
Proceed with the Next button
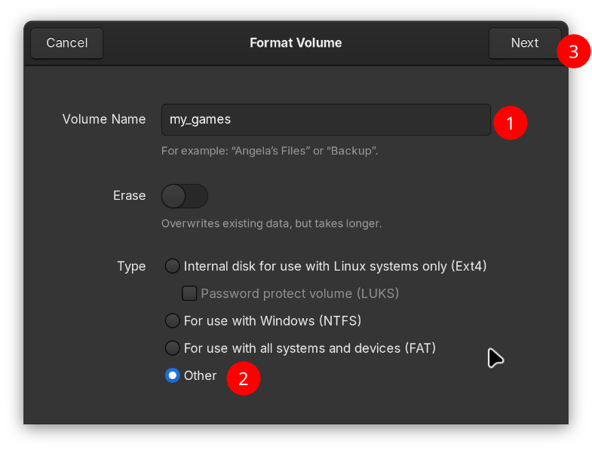point(524,43)
